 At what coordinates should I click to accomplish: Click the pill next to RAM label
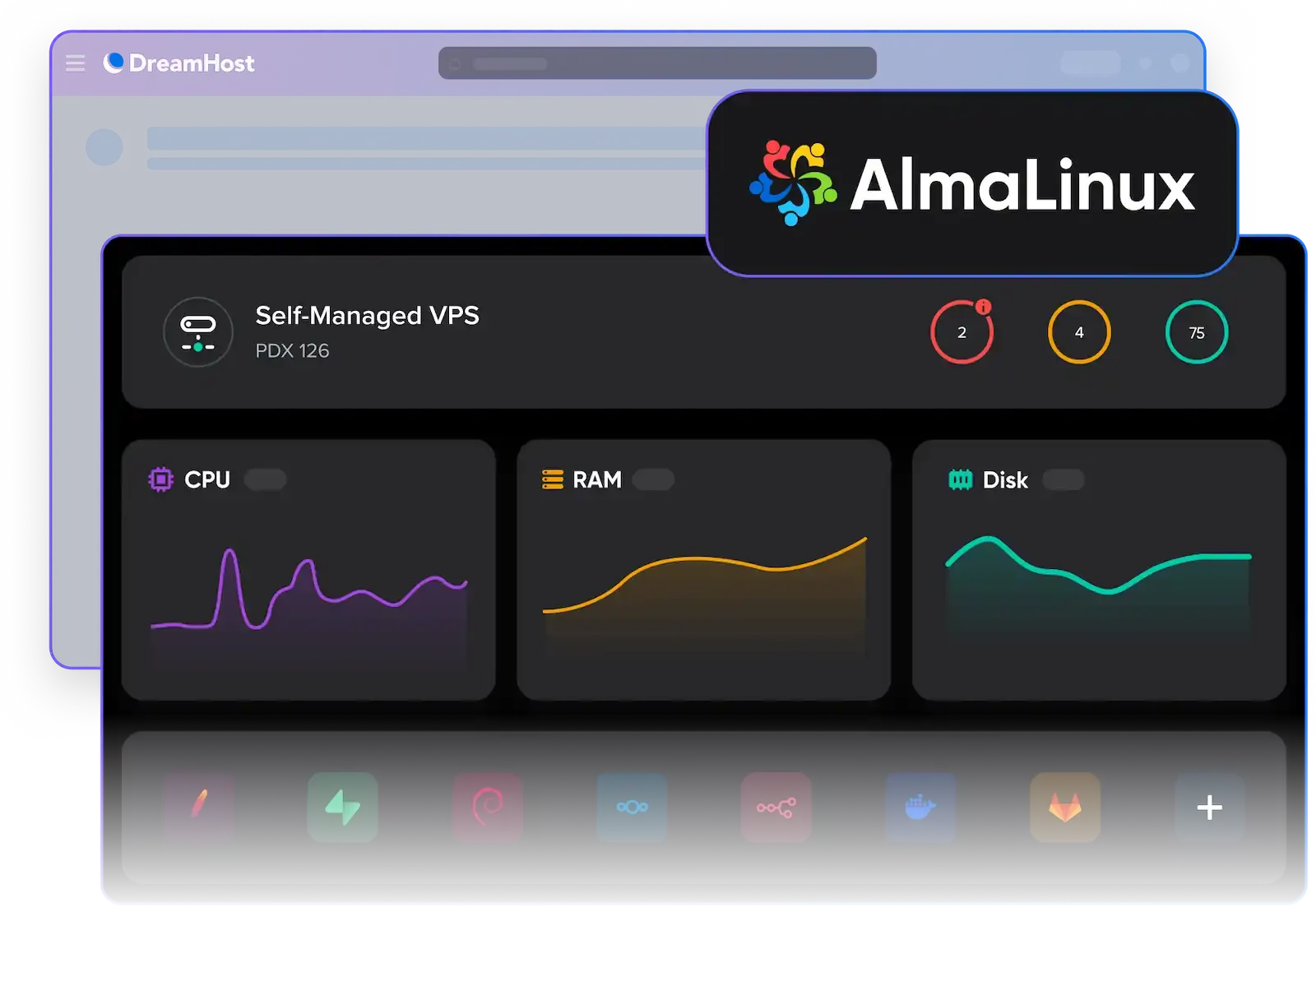(653, 479)
